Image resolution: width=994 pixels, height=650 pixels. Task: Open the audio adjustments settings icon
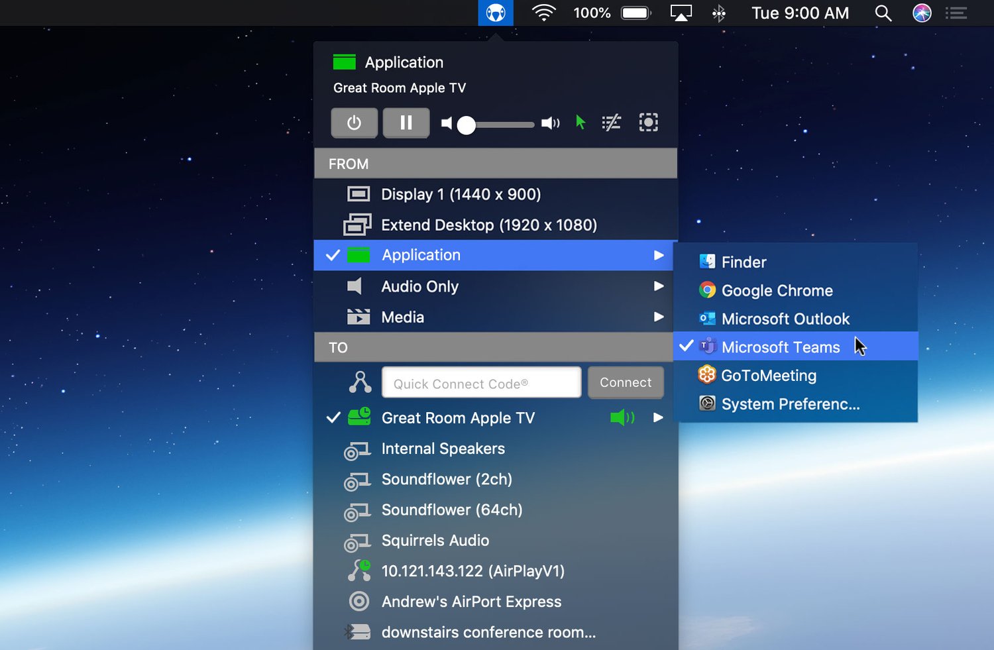pos(611,123)
